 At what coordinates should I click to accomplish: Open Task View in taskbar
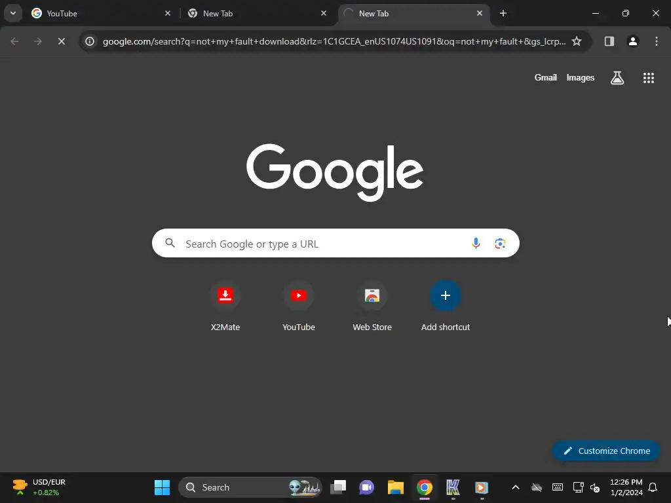pos(338,487)
